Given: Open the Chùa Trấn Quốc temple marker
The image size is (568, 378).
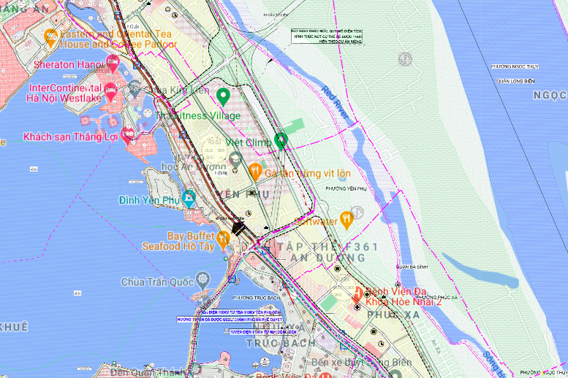Looking at the screenshot, I should coord(203,281).
